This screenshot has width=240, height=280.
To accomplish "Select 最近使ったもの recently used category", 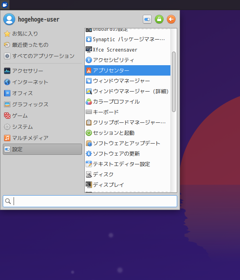I will click(42, 45).
